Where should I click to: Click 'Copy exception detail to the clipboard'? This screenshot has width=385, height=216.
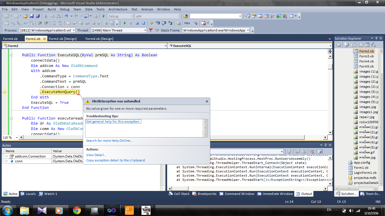click(x=116, y=160)
